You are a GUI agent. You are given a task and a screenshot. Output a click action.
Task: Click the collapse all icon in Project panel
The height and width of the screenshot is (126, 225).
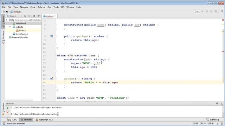pos(29,16)
